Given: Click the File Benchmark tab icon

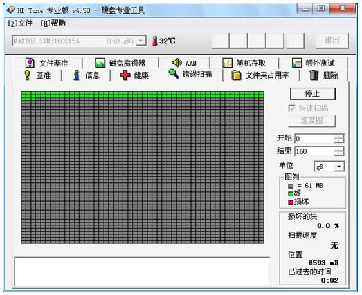Looking at the screenshot, I should click(30, 63).
